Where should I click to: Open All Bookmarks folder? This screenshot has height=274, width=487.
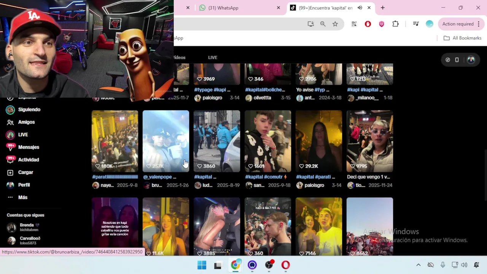tap(463, 38)
